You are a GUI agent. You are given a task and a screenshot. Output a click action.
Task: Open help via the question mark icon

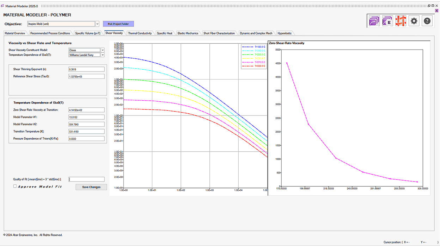pos(427,21)
